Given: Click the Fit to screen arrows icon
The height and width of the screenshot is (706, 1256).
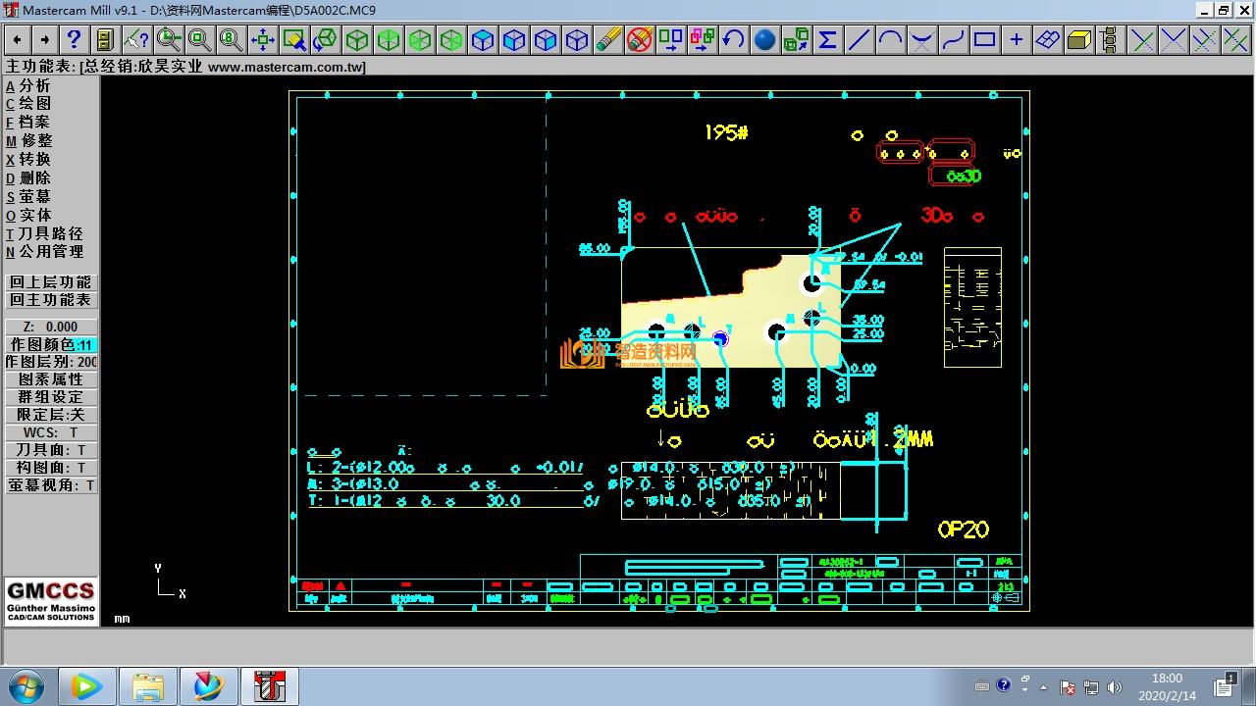Looking at the screenshot, I should coord(262,39).
